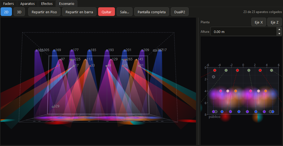283x146 pixels.
Task: Select fixture 185 marker in stage view
Action: click(89, 50)
